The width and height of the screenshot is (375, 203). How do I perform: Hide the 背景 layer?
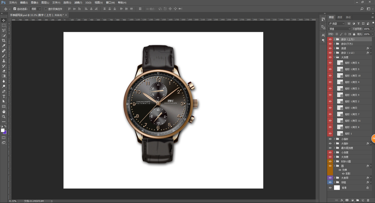click(330, 188)
